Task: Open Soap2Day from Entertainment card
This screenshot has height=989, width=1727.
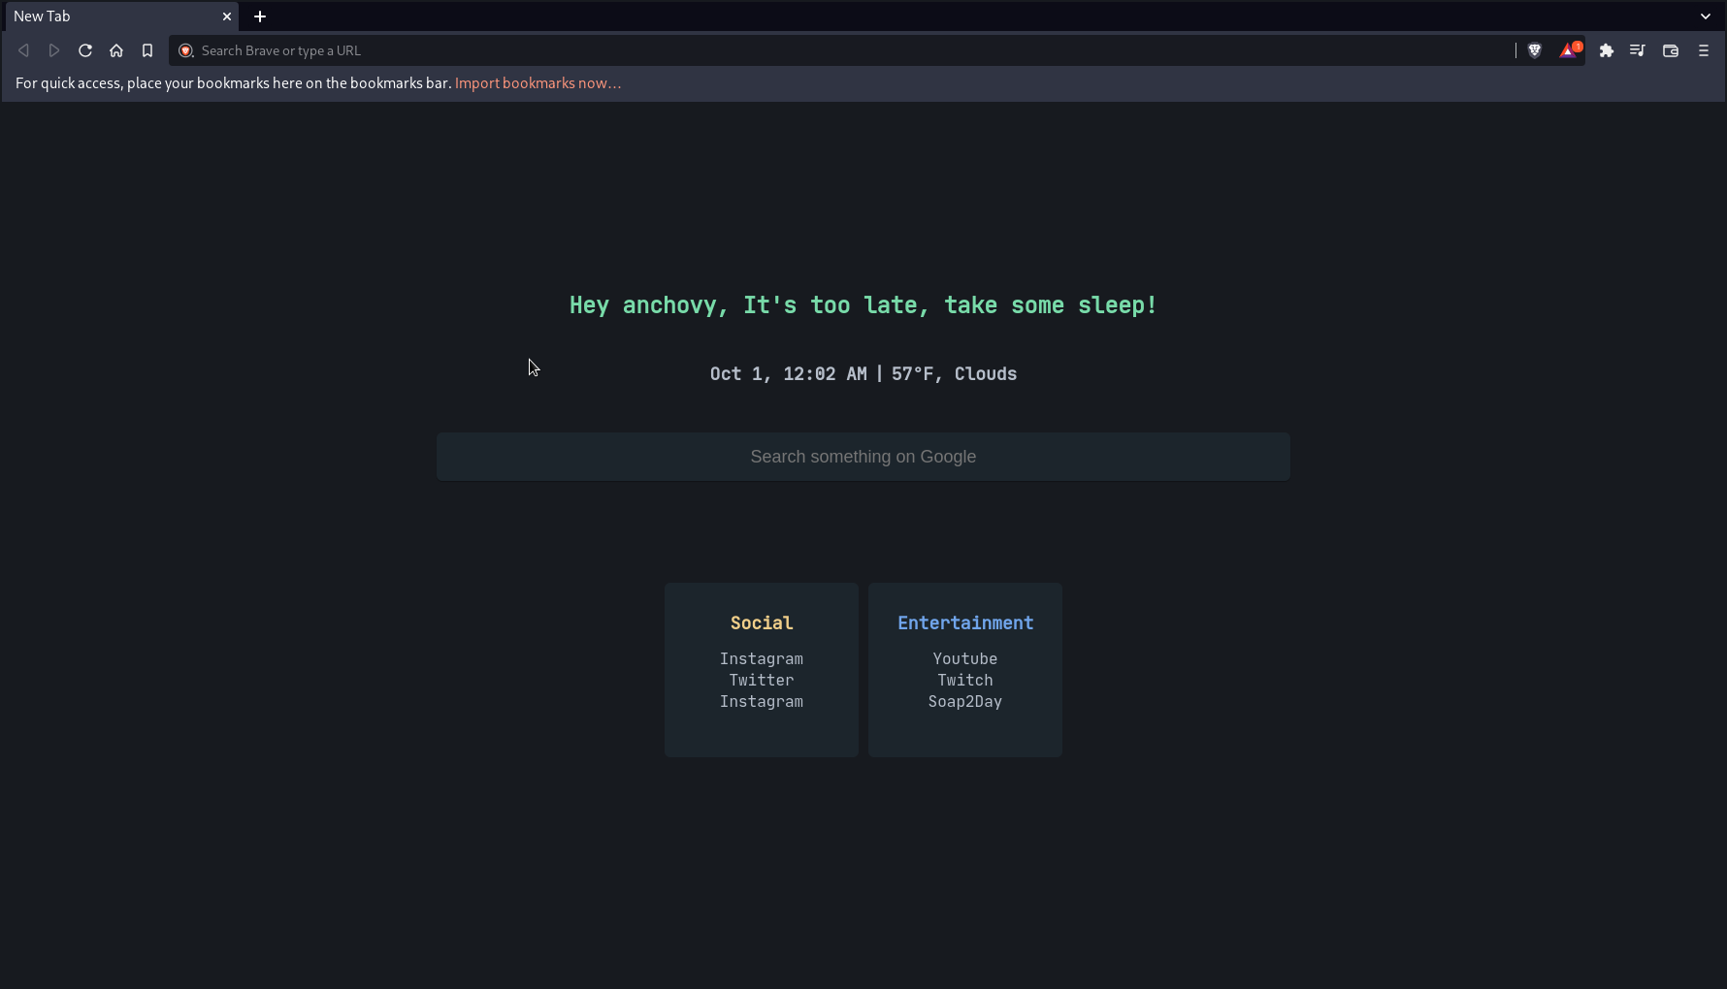Action: click(964, 702)
